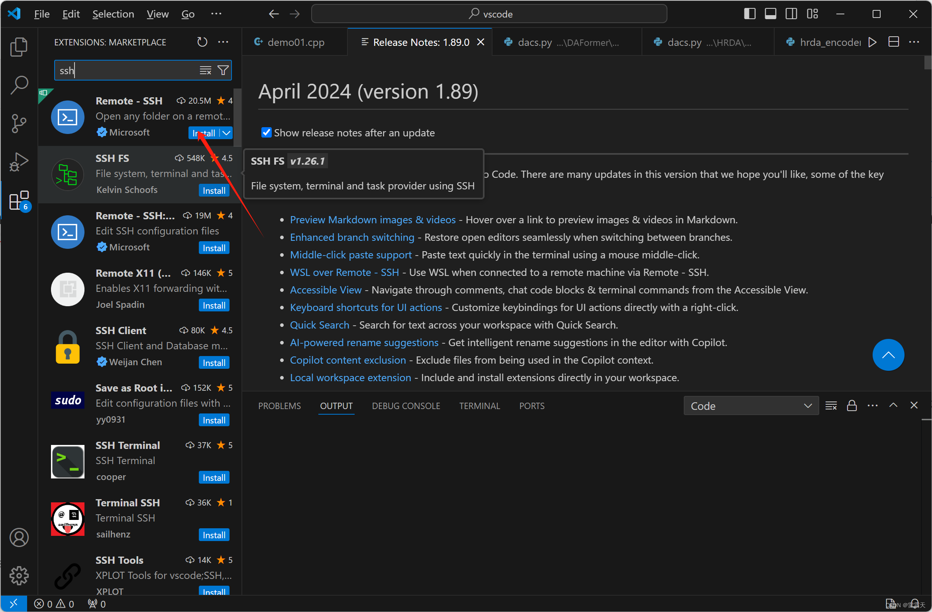932x612 pixels.
Task: Toggle output scroll lock
Action: [x=852, y=405]
